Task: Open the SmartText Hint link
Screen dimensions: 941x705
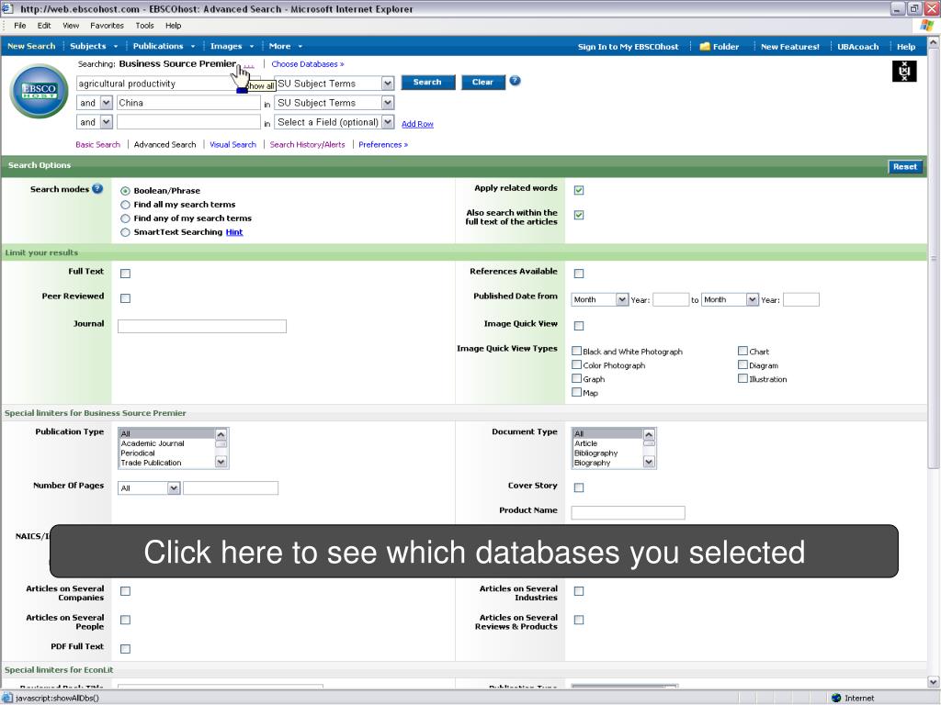Action: 234,232
